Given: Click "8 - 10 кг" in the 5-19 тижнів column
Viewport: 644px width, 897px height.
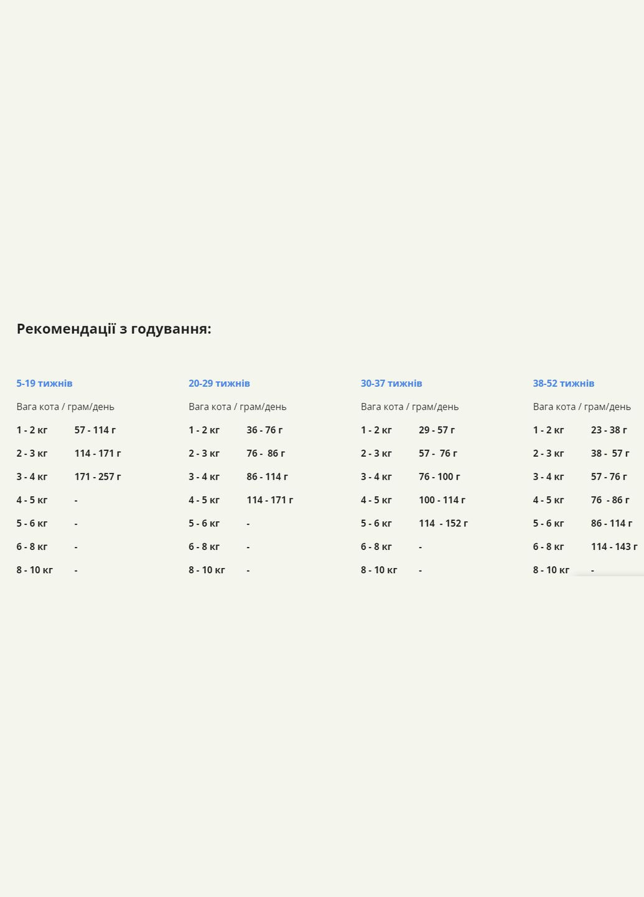Looking at the screenshot, I should coord(35,570).
